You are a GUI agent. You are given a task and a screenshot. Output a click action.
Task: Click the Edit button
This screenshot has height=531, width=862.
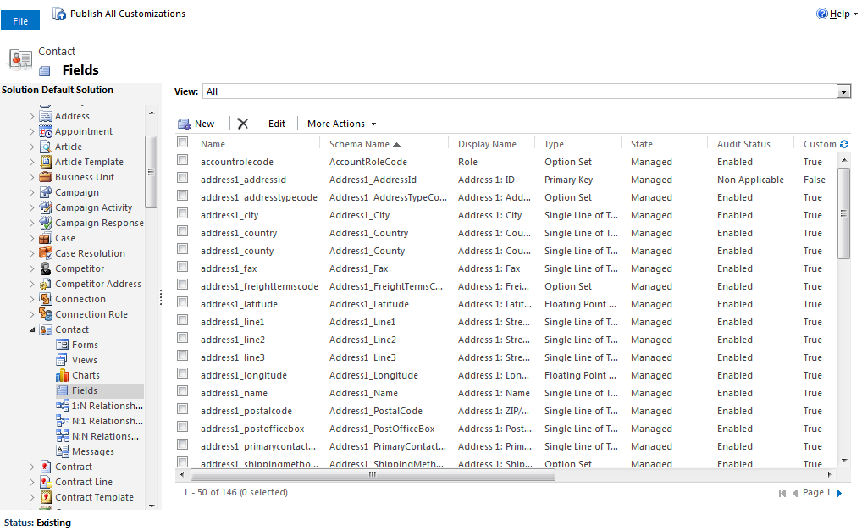click(277, 124)
